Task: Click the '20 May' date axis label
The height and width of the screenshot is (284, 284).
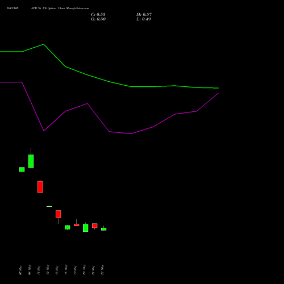Action: [x=84, y=270]
